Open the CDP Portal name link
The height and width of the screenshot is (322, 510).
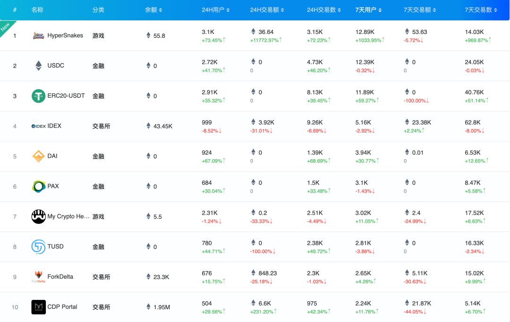tap(62, 307)
